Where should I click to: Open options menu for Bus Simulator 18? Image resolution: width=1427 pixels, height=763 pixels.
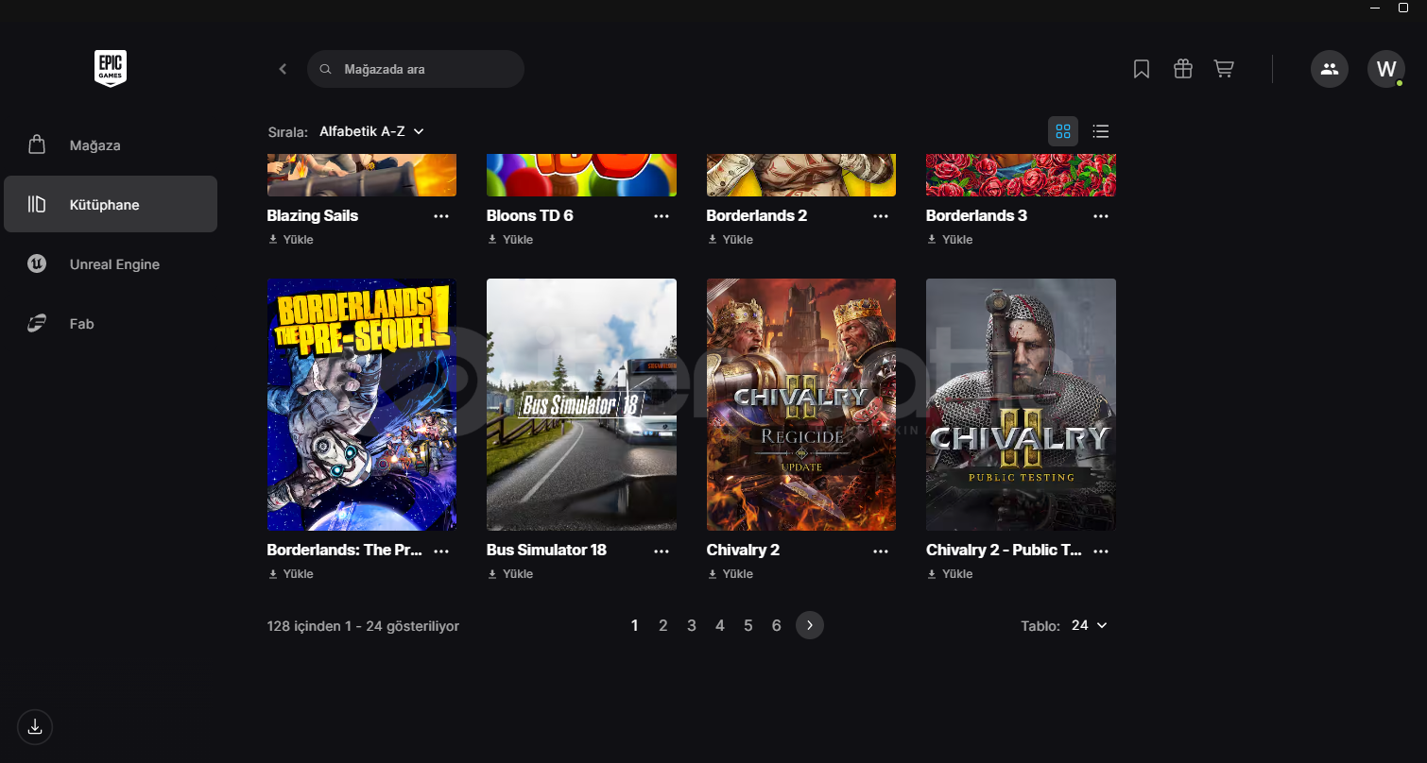click(662, 551)
